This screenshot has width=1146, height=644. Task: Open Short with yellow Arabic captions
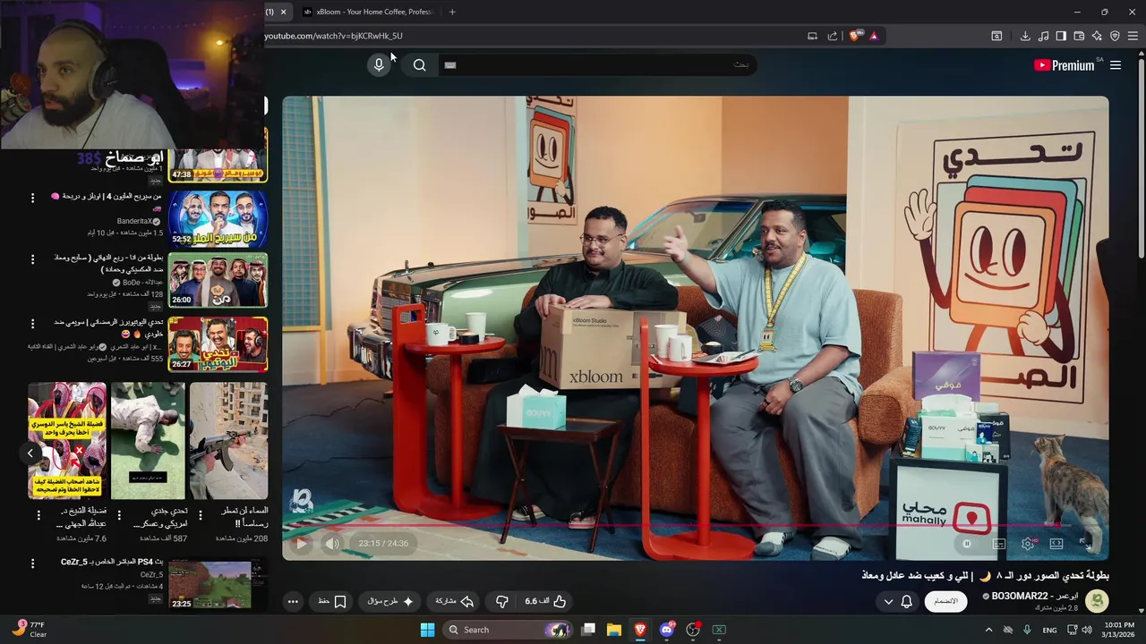click(x=66, y=440)
